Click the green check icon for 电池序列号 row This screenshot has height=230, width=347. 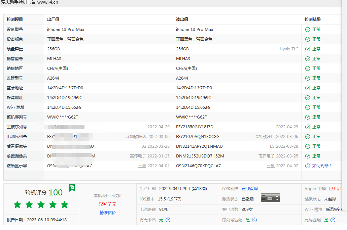tap(308, 137)
